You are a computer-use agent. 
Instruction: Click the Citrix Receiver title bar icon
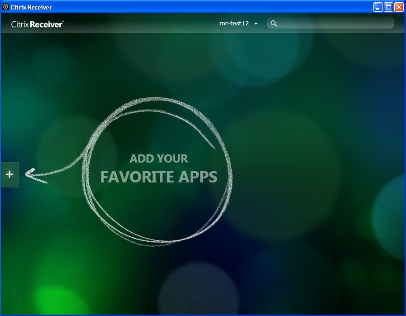click(5, 7)
